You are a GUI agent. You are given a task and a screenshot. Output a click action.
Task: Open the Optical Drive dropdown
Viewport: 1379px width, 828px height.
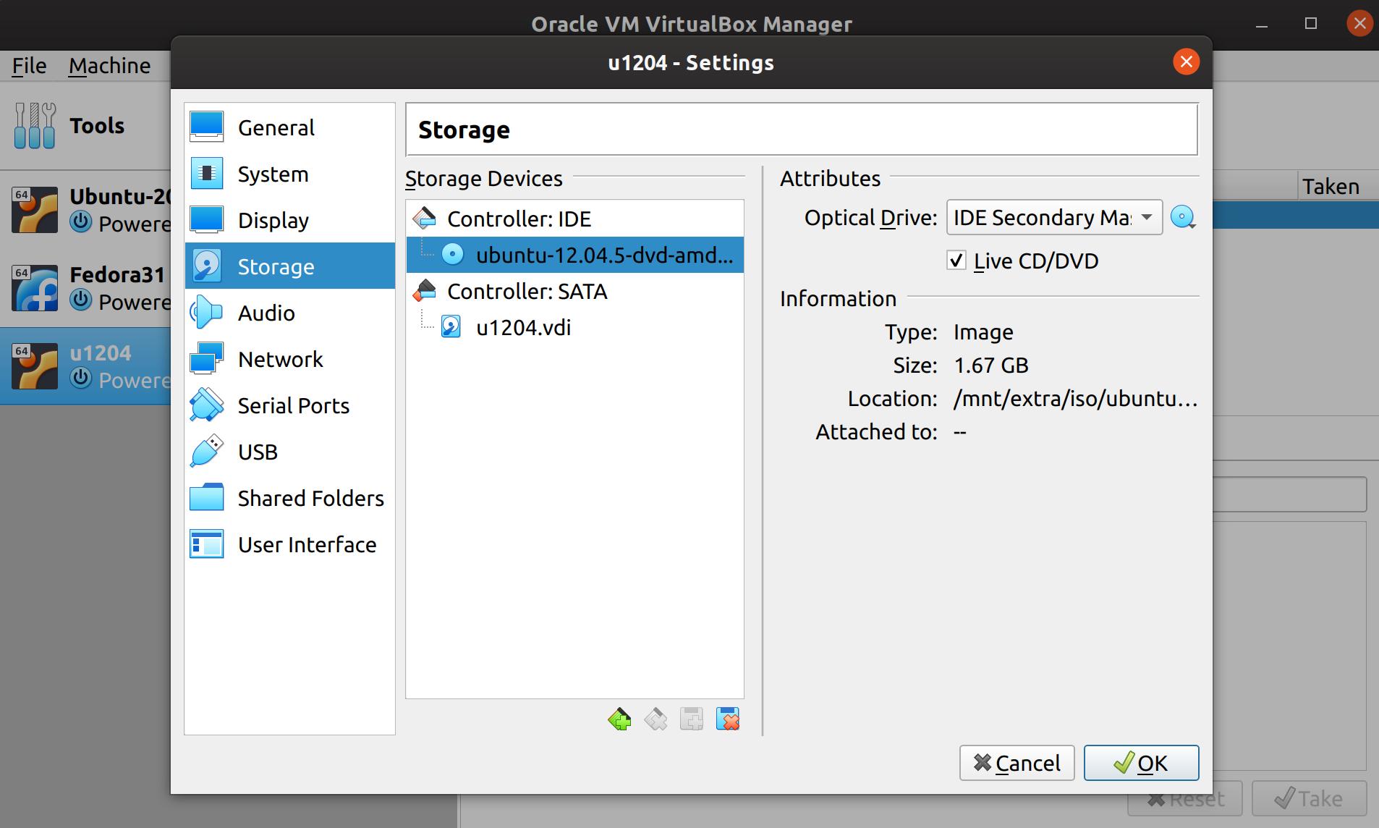[1054, 217]
